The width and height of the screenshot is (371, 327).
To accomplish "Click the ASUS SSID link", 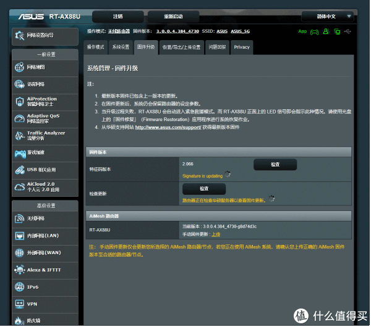I will pos(223,31).
